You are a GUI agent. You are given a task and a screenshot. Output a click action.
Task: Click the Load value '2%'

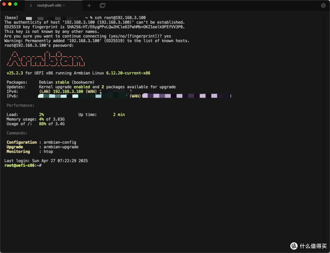[41, 115]
